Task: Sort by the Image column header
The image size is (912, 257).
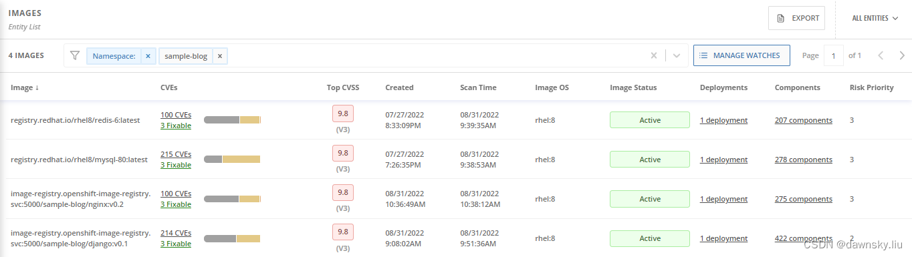Action: 25,87
